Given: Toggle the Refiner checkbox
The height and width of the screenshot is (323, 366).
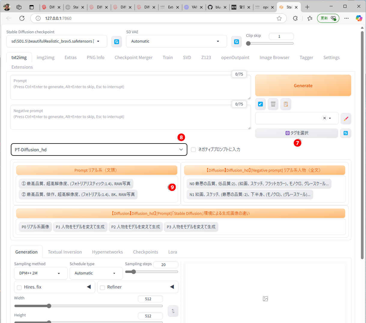Looking at the screenshot, I should [102, 287].
